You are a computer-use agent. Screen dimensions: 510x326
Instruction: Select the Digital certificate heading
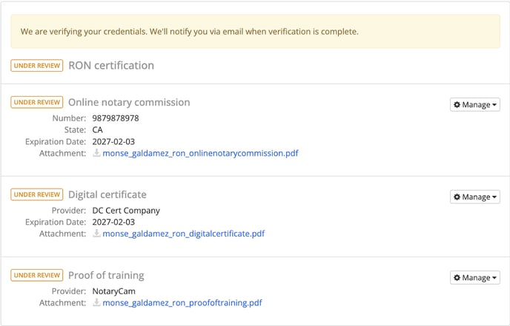[x=107, y=194]
